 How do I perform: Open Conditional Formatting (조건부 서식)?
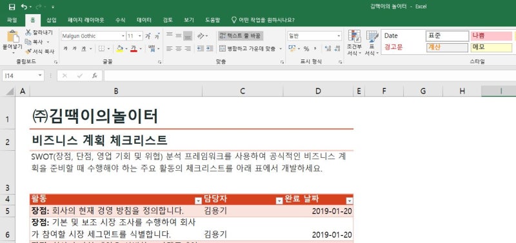[x=354, y=43]
